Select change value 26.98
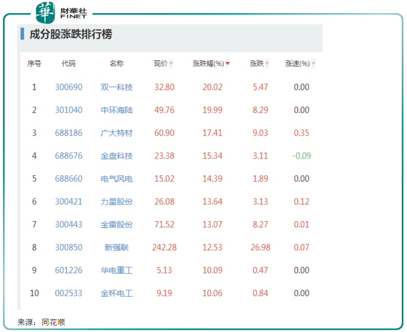 tap(260, 247)
